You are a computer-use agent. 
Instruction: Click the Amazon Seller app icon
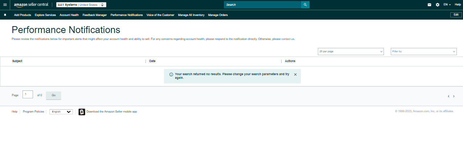tap(82, 112)
